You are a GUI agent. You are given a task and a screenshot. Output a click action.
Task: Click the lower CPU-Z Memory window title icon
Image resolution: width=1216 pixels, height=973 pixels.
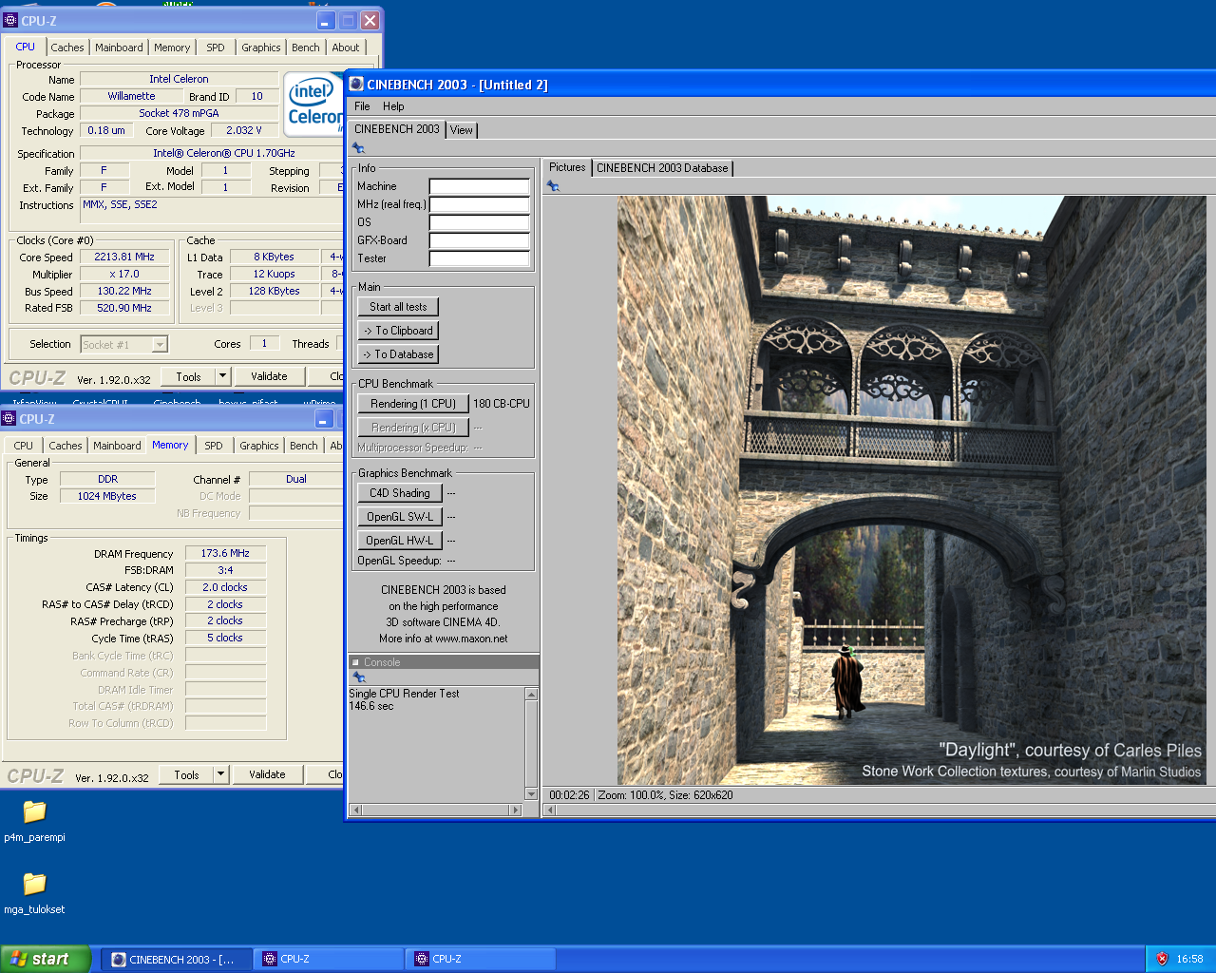(9, 418)
